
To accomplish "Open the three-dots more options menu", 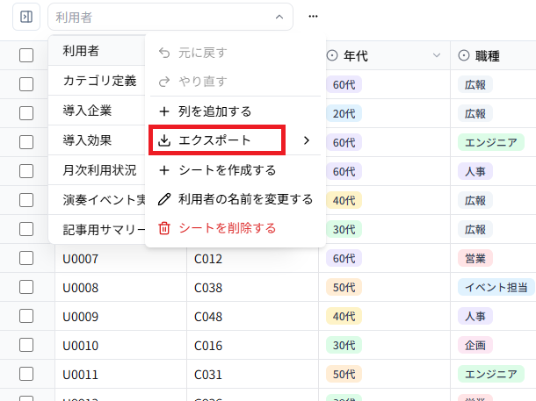I will point(313,17).
